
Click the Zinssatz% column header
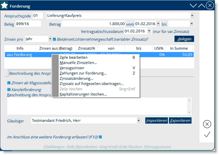click(87, 48)
